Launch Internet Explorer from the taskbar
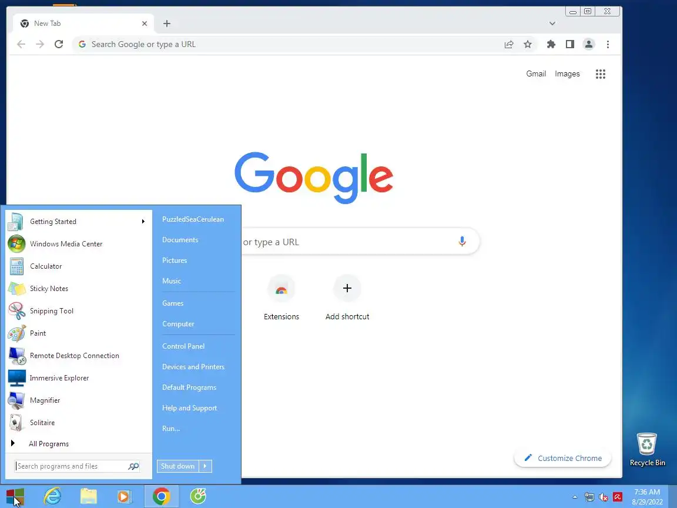Screen dimensions: 677x508 pyautogui.click(x=53, y=496)
